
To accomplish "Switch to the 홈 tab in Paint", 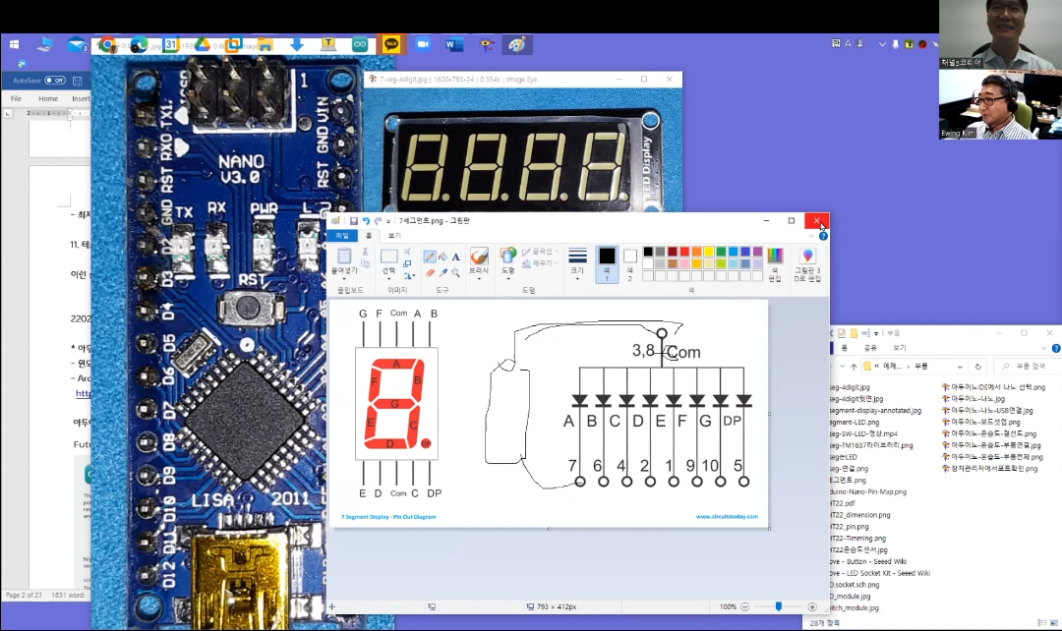I will [x=369, y=236].
